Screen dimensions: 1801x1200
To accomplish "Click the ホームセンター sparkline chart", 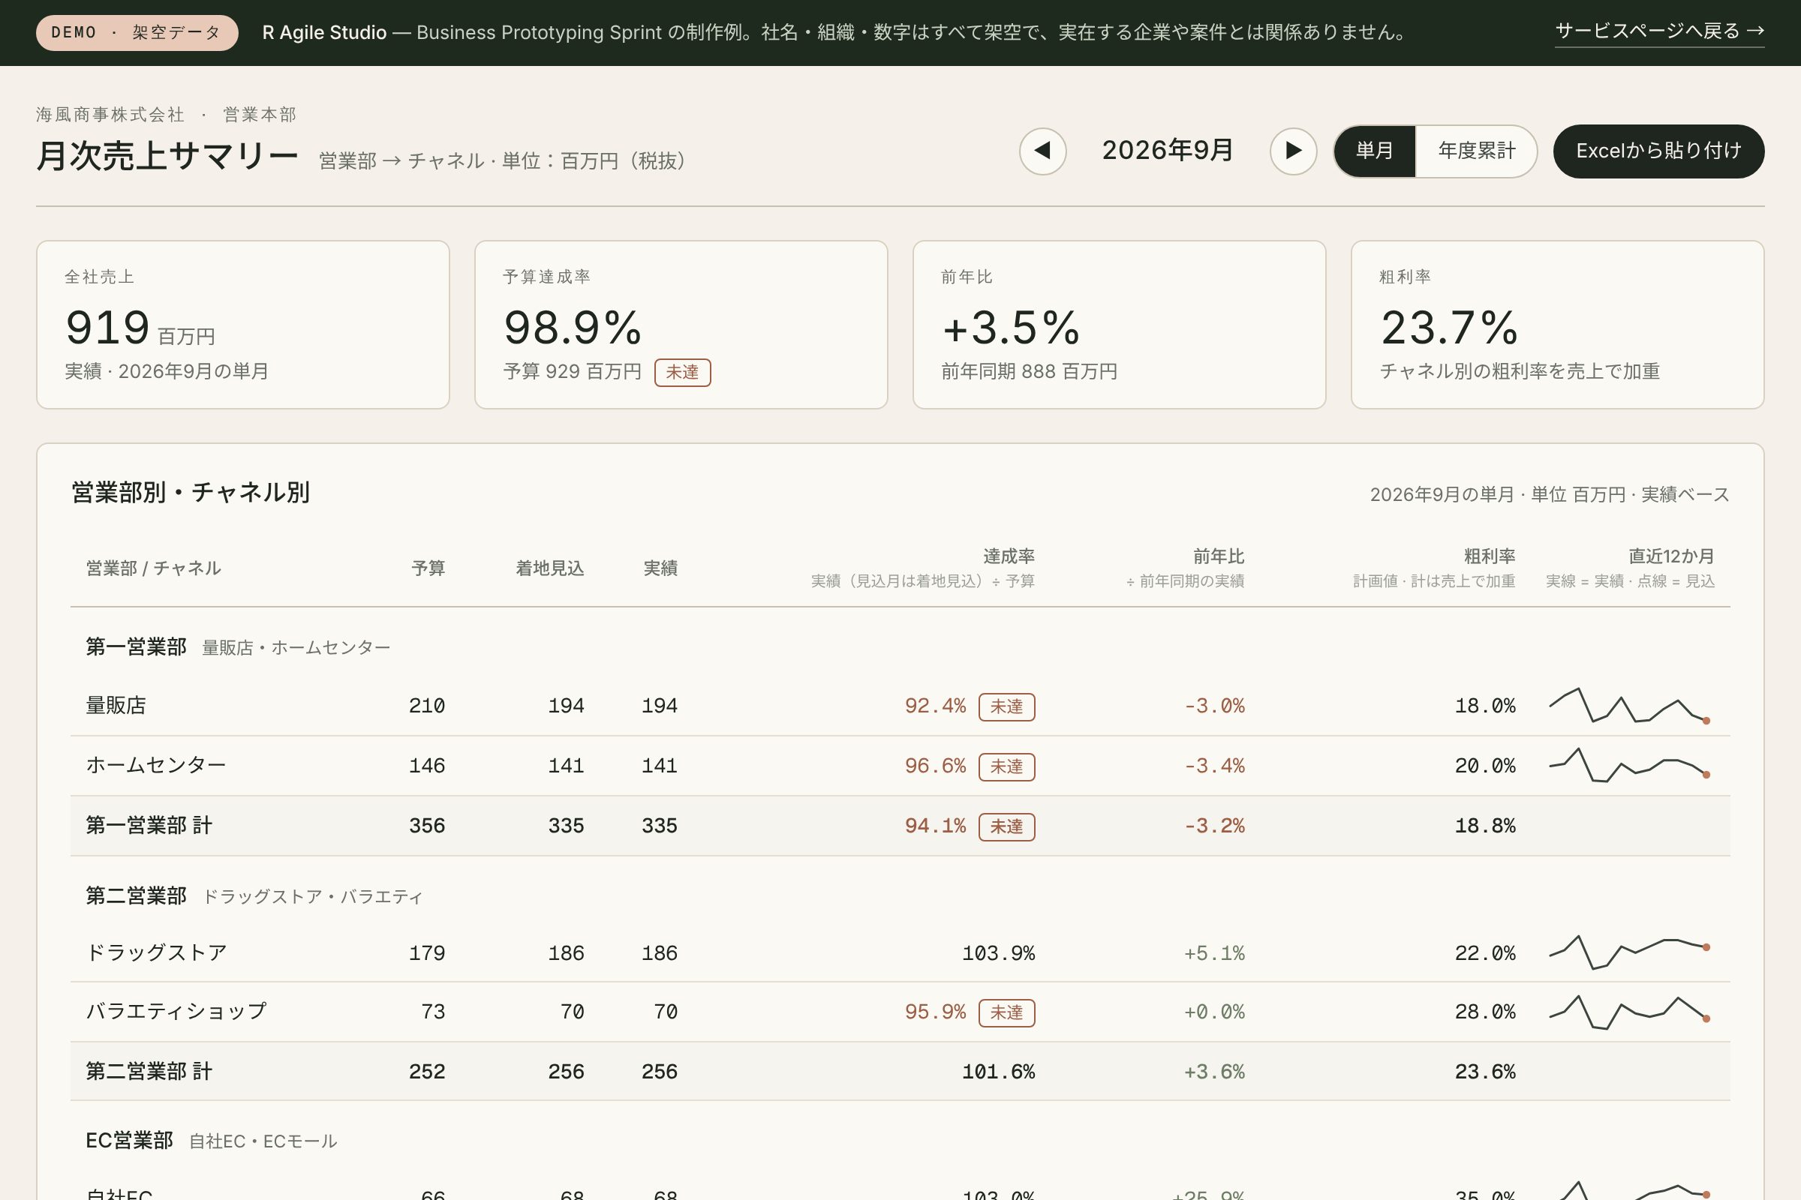I will click(x=1629, y=765).
